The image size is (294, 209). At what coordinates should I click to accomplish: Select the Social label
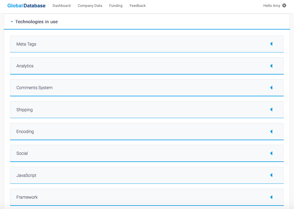22,153
